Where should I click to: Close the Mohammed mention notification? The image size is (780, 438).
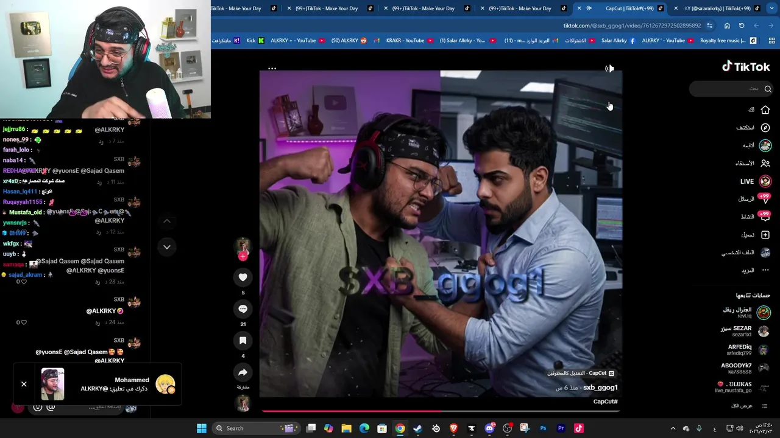coord(24,384)
